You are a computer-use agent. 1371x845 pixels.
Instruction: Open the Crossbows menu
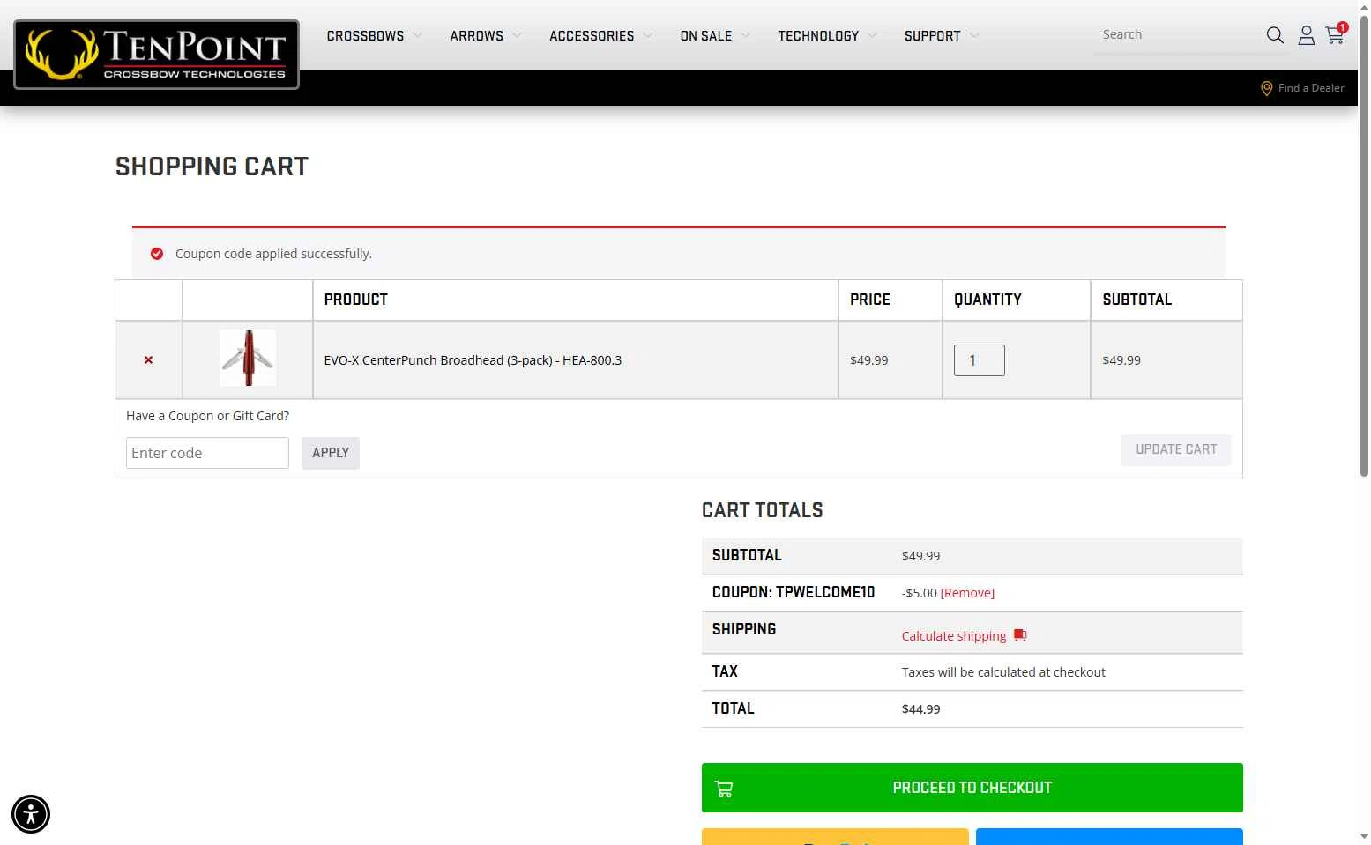tap(365, 36)
